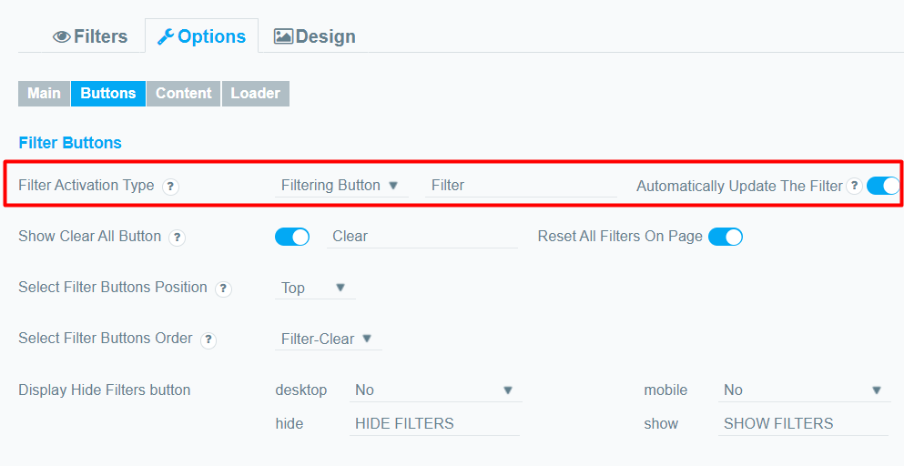
Task: Open the Filtering Button activation type dropdown
Action: [x=342, y=186]
